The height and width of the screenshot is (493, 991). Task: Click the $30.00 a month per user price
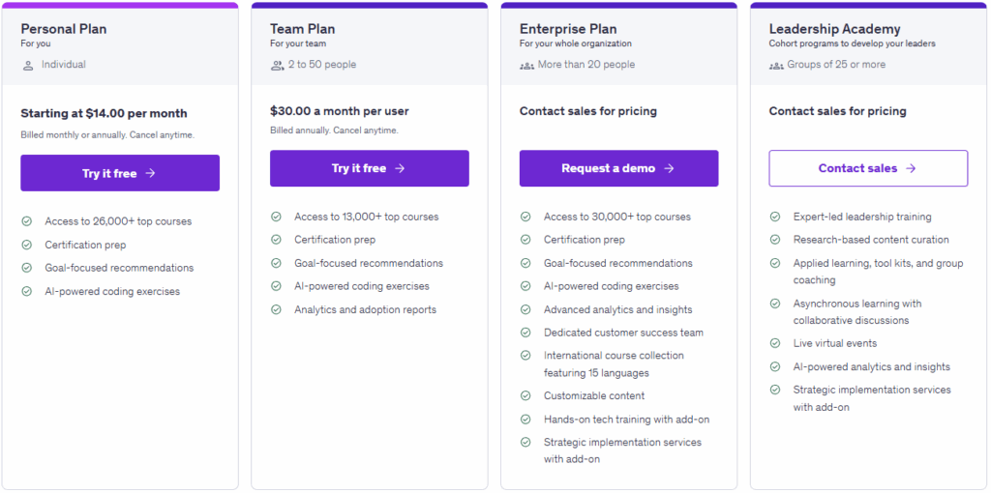[341, 111]
